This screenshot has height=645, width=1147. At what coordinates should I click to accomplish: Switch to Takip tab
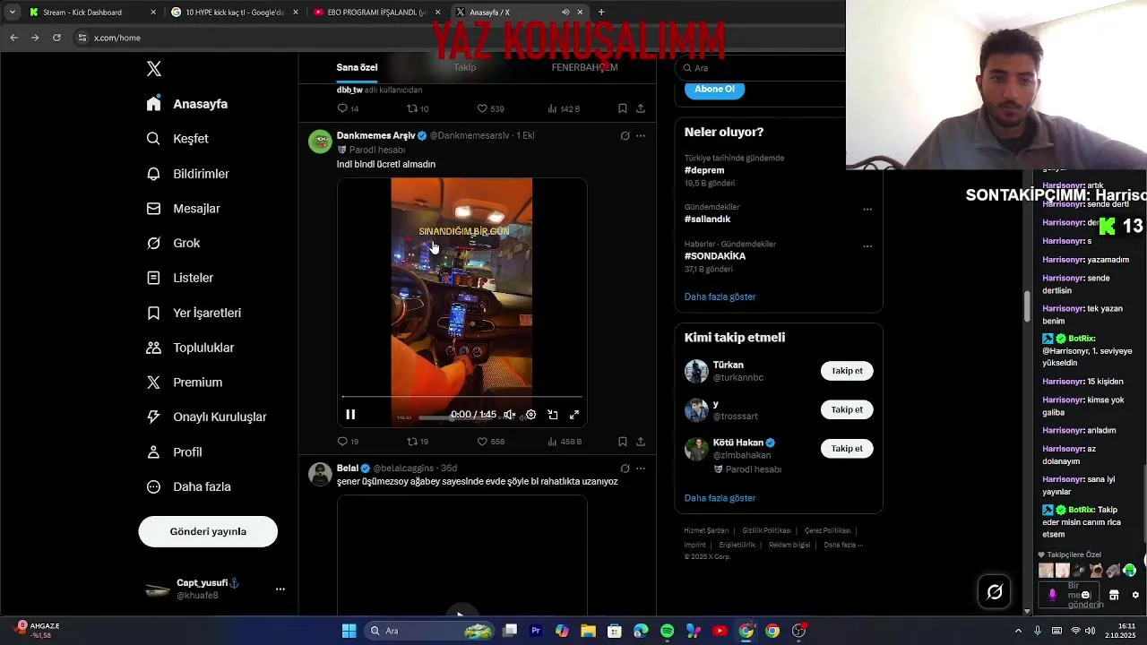point(464,67)
